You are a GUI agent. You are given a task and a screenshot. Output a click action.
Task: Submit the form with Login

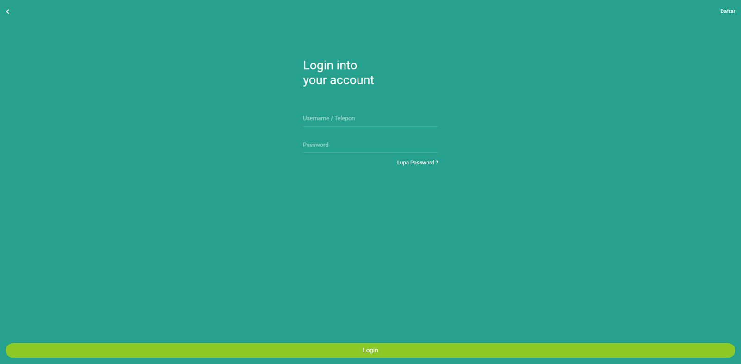(x=370, y=350)
